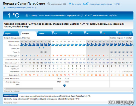Click the fog value badge under hour 06
The image size is (136, 106).
[x=42, y=52]
